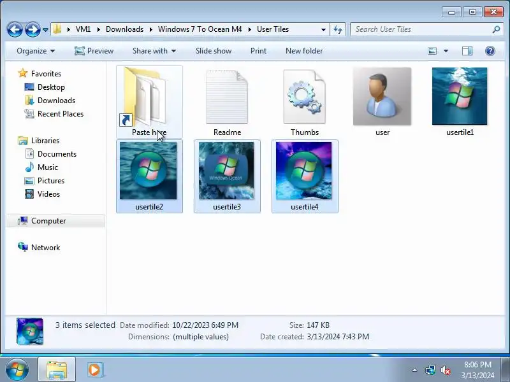Create a New folder
The height and width of the screenshot is (382, 510).
pyautogui.click(x=304, y=51)
